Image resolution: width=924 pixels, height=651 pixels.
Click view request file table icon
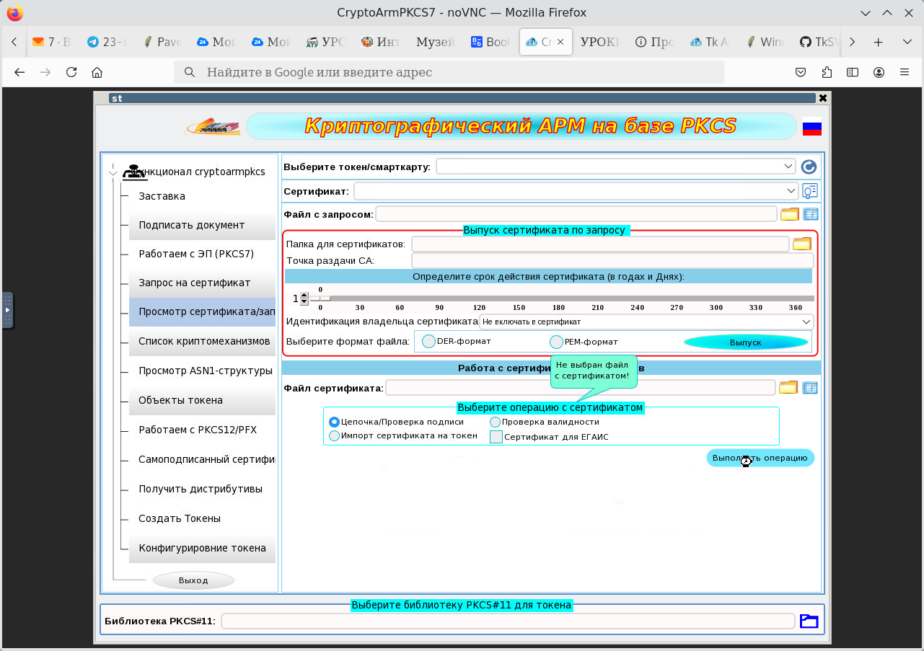[811, 214]
